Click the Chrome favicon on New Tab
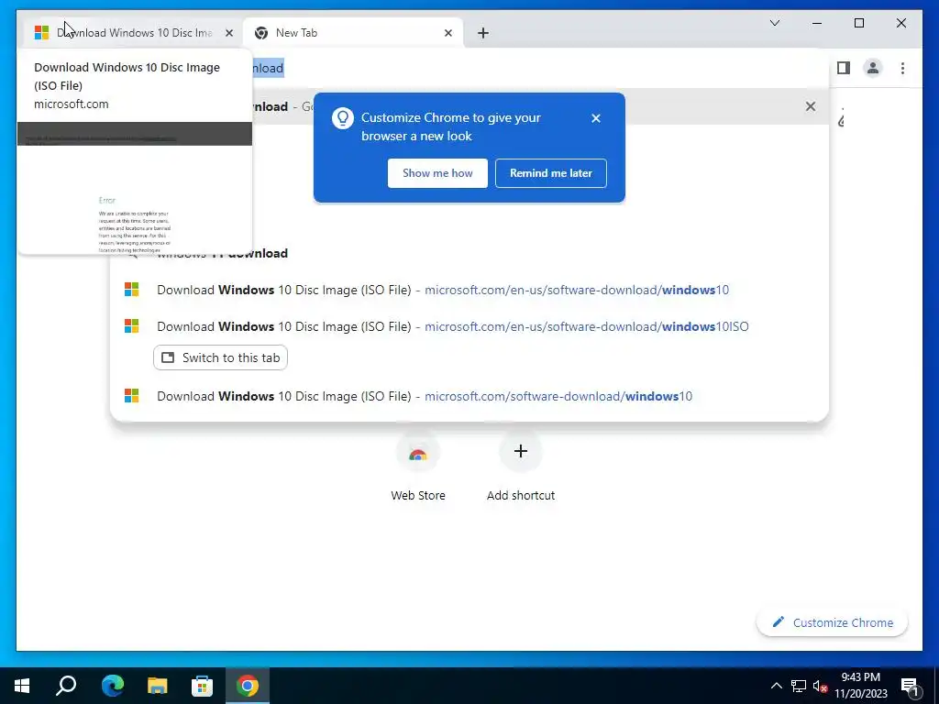This screenshot has height=704, width=939. coord(261,33)
